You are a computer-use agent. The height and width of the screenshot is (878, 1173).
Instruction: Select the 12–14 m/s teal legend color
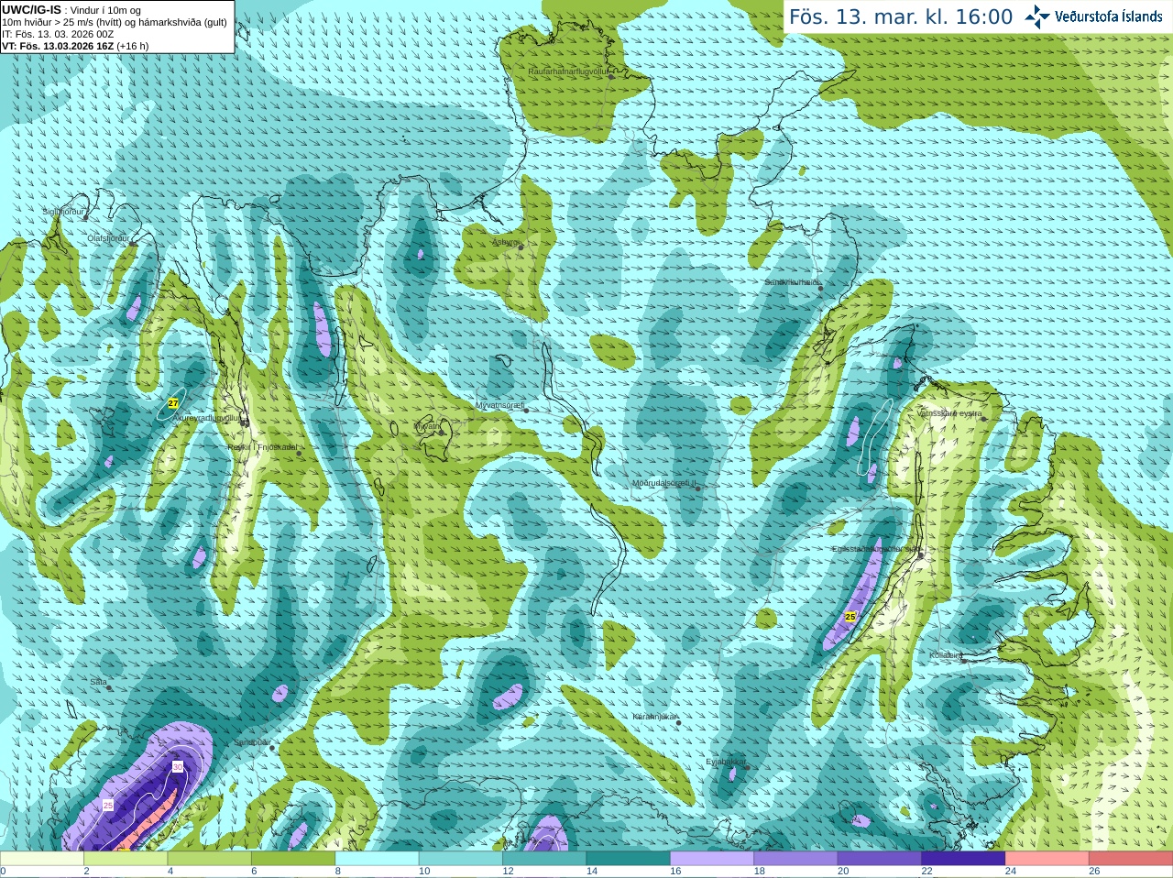click(x=545, y=859)
